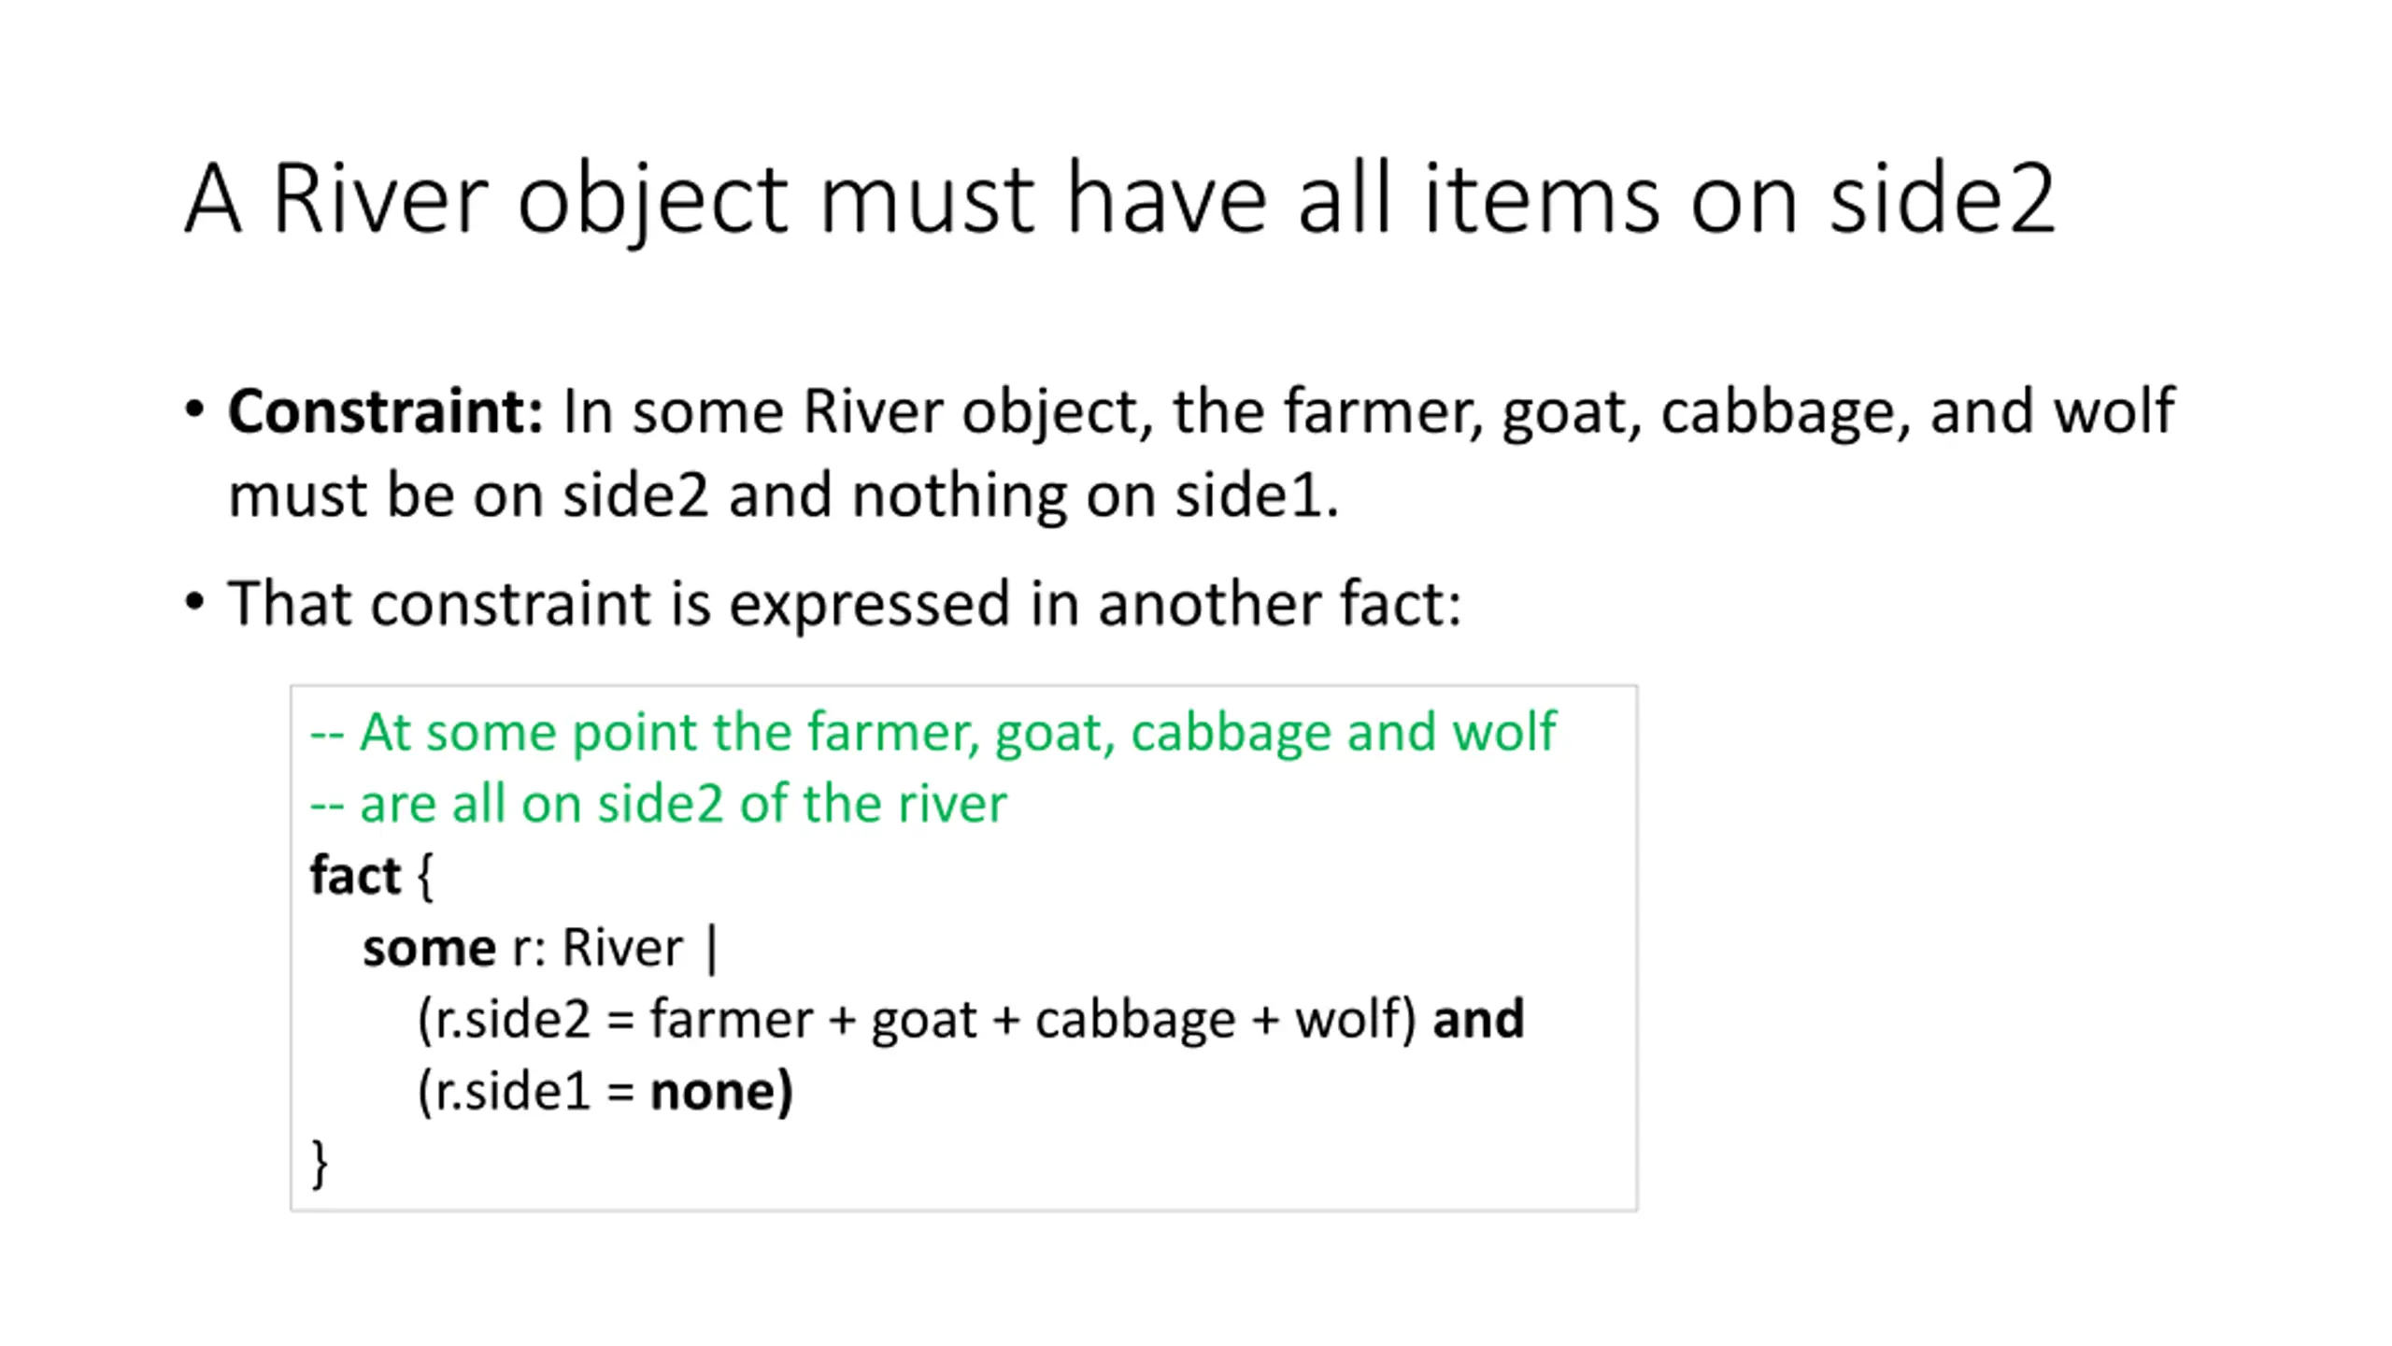This screenshot has height=1346, width=2392.
Task: Click 'side1.' in the constraint sentence
Action: 1257,494
